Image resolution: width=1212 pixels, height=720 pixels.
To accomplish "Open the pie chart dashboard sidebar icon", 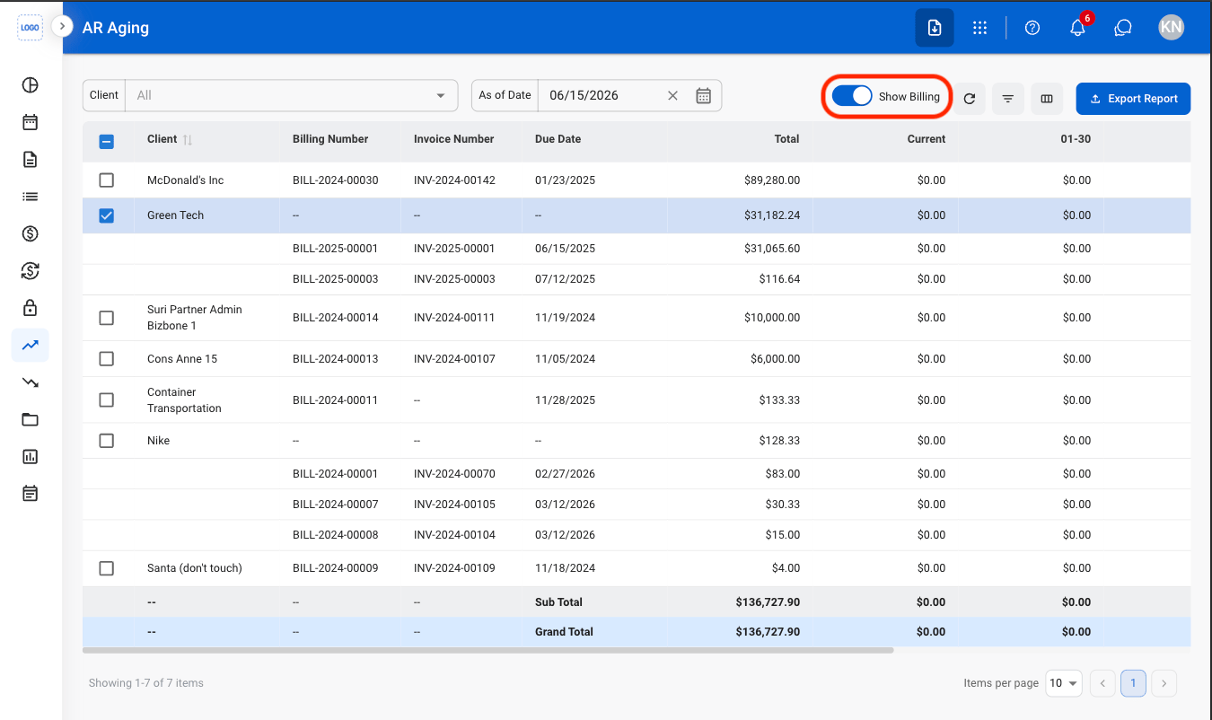I will [30, 85].
